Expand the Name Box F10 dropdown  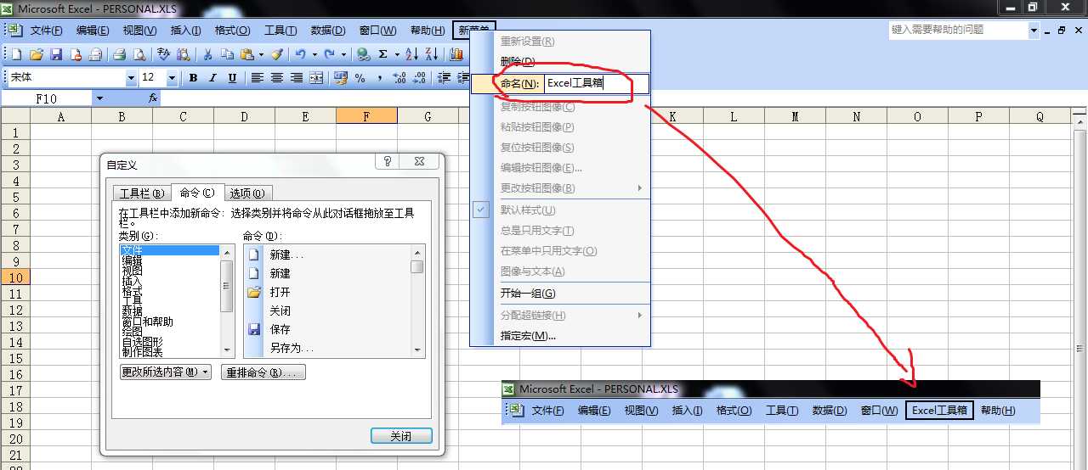pos(99,98)
